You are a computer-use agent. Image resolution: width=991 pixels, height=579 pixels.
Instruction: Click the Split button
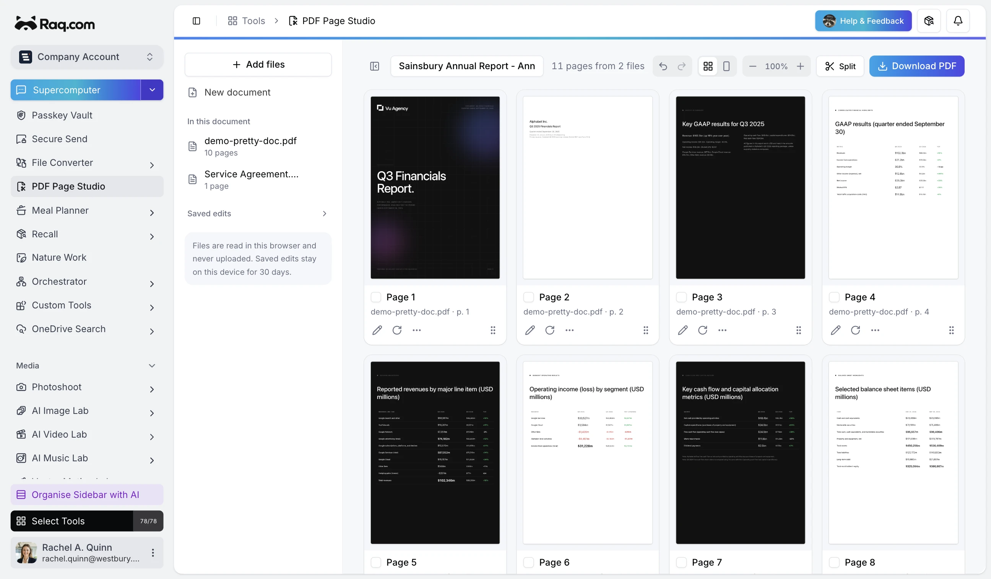point(840,66)
